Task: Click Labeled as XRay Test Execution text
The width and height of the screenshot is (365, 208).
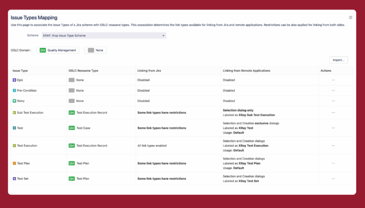Action: [246, 146]
